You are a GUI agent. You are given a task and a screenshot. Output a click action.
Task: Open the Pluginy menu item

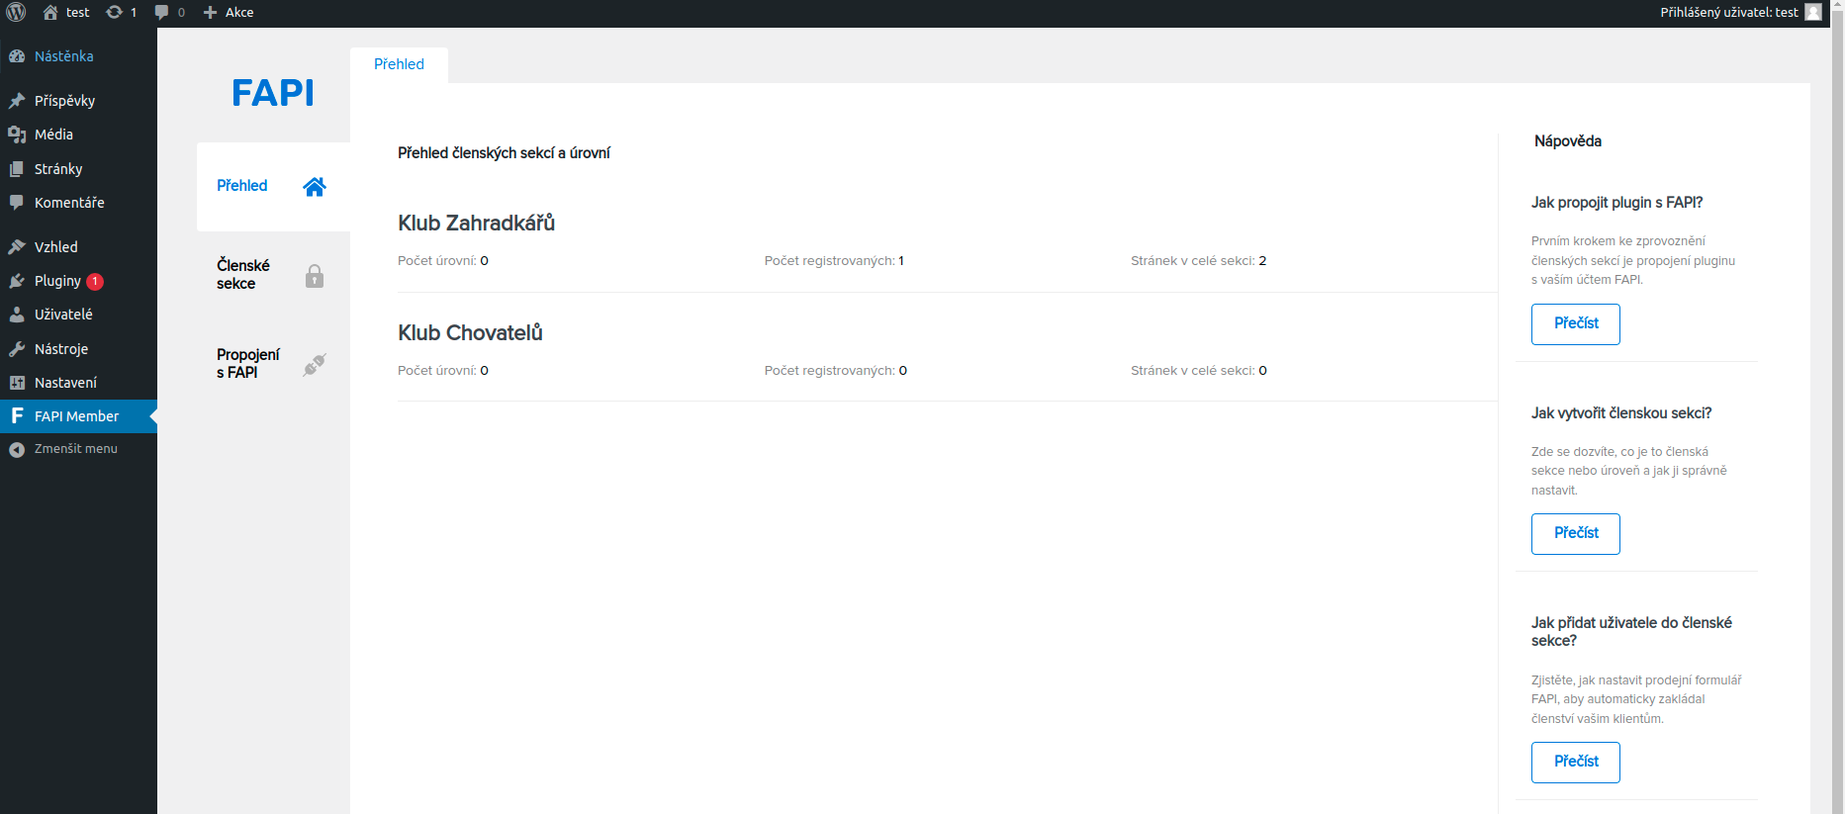78,281
